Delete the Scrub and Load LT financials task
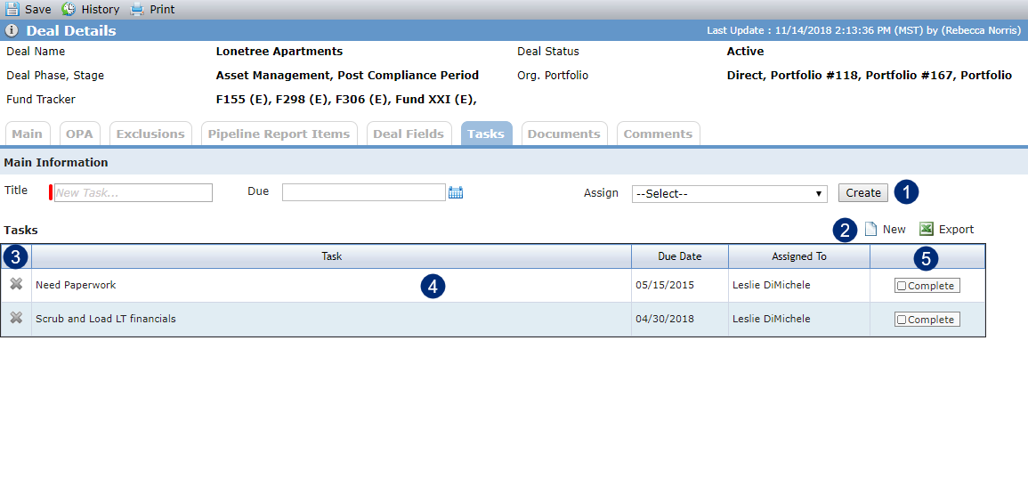The width and height of the screenshot is (1028, 503). coord(16,318)
